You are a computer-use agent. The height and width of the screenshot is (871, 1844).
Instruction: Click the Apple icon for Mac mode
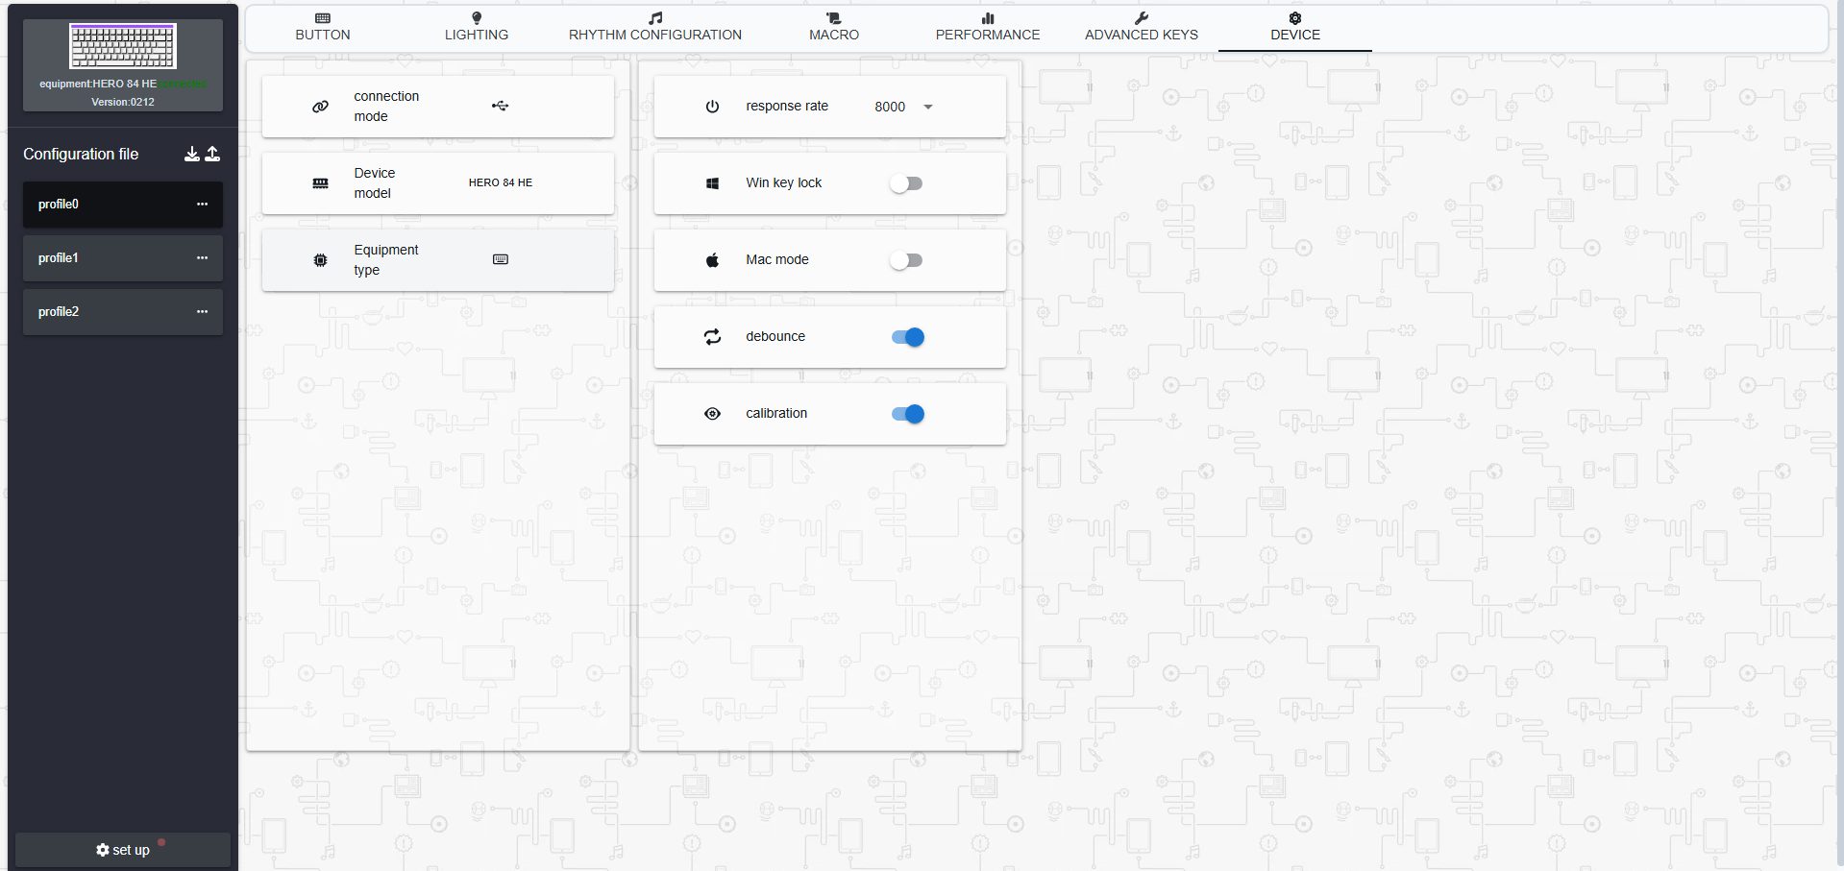click(712, 260)
